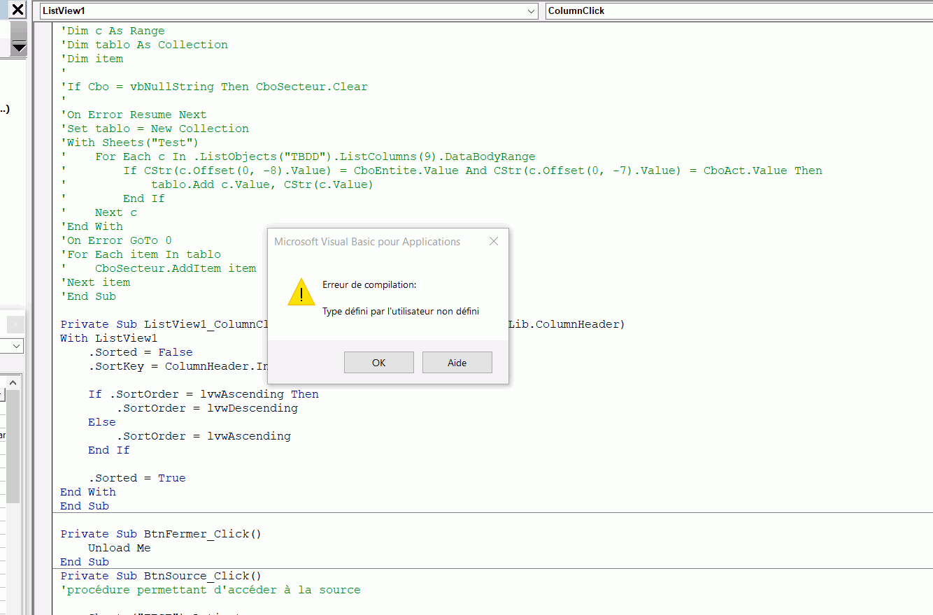Place cursor on the Unload Me line

[119, 548]
